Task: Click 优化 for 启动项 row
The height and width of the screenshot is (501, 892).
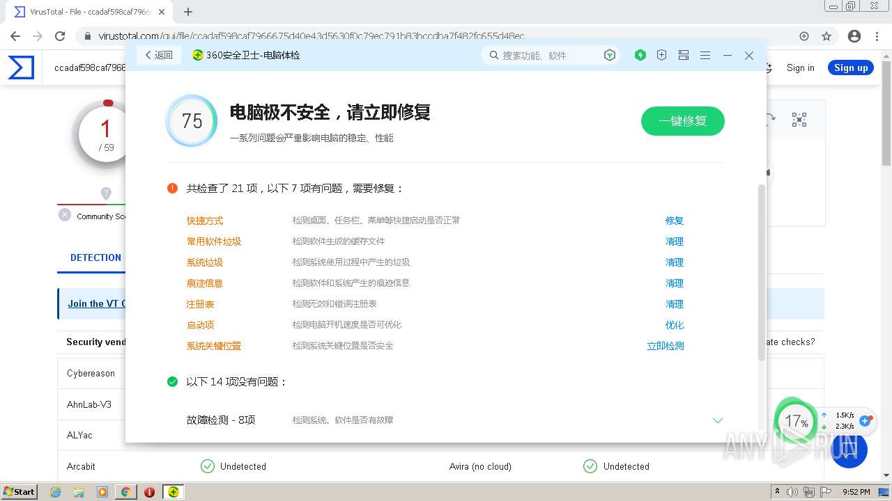Action: point(674,325)
